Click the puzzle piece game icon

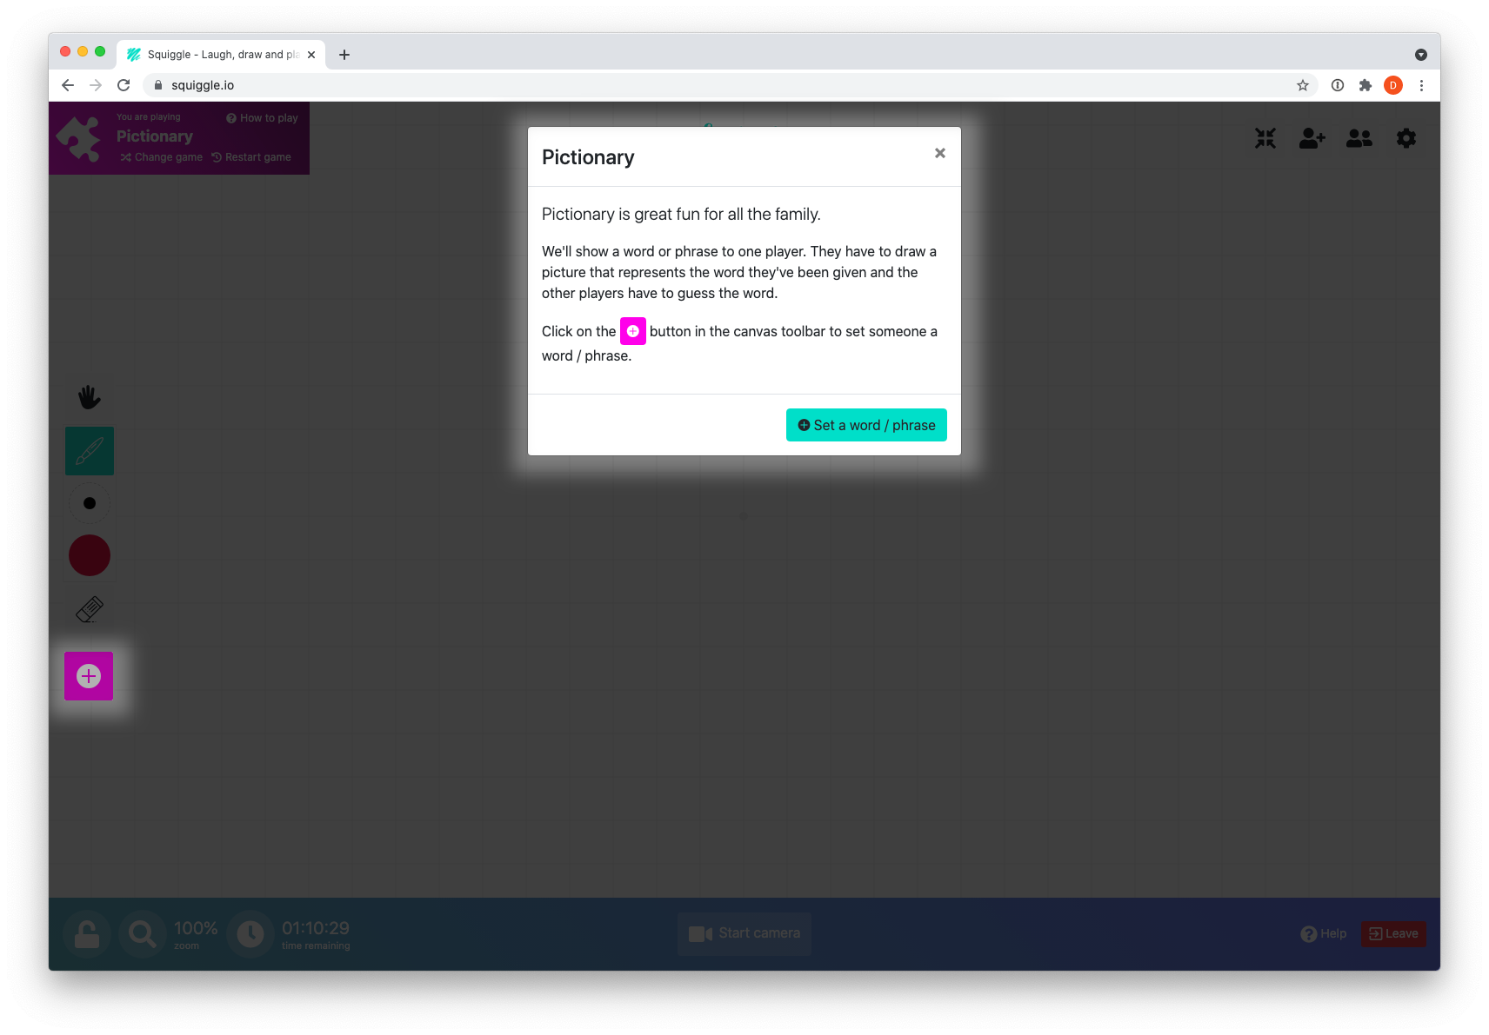tap(79, 138)
